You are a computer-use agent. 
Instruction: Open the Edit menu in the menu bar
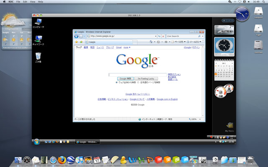click(25, 2)
